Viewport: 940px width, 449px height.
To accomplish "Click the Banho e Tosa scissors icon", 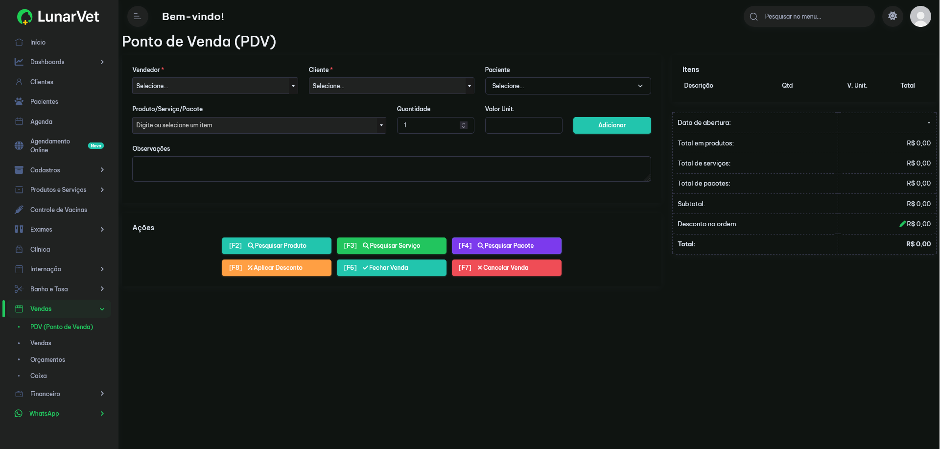I will click(19, 289).
